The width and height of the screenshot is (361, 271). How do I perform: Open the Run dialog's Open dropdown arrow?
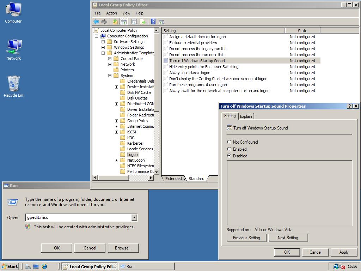(x=134, y=217)
